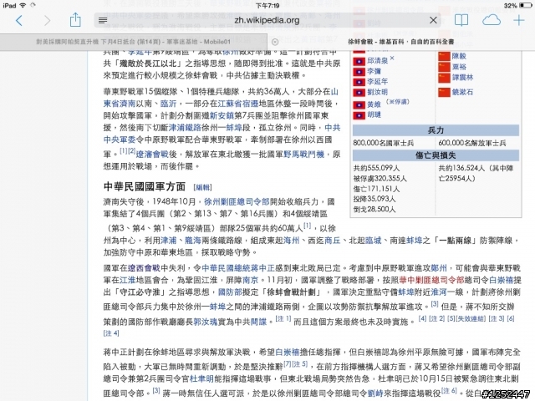Open the 江淮 link
Screen dimensions: 535x401
click(x=128, y=280)
